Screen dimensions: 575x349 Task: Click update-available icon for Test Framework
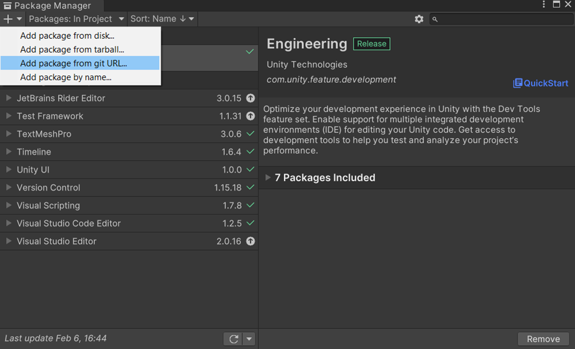250,116
